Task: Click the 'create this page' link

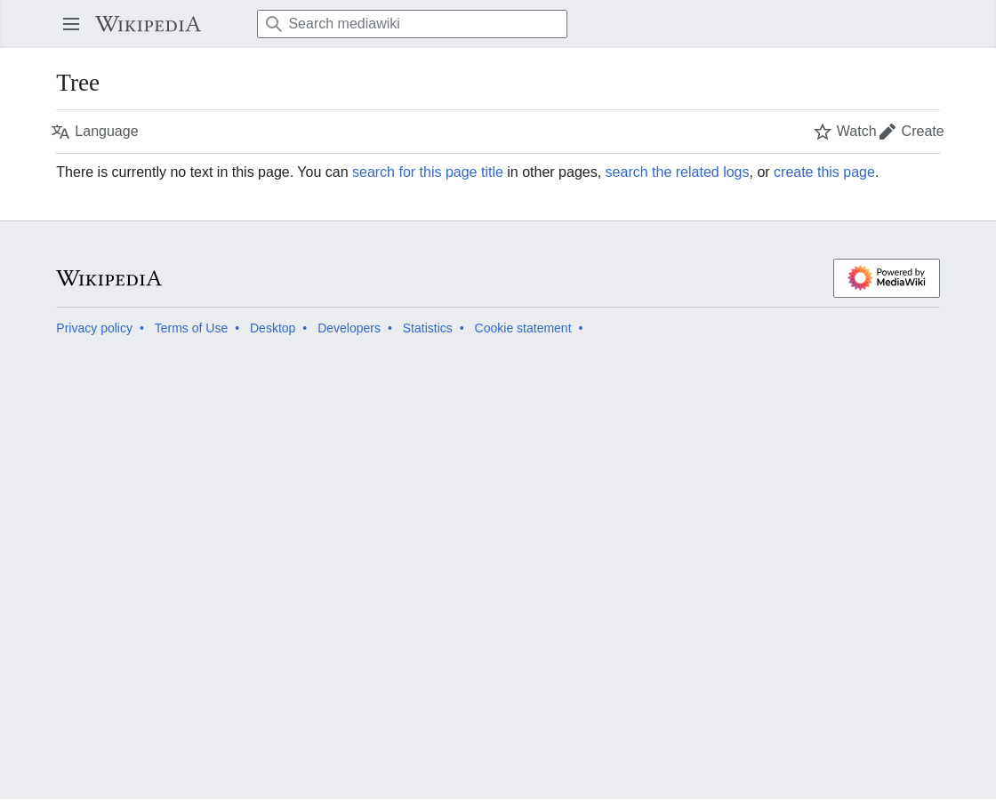Action: pyautogui.click(x=823, y=172)
